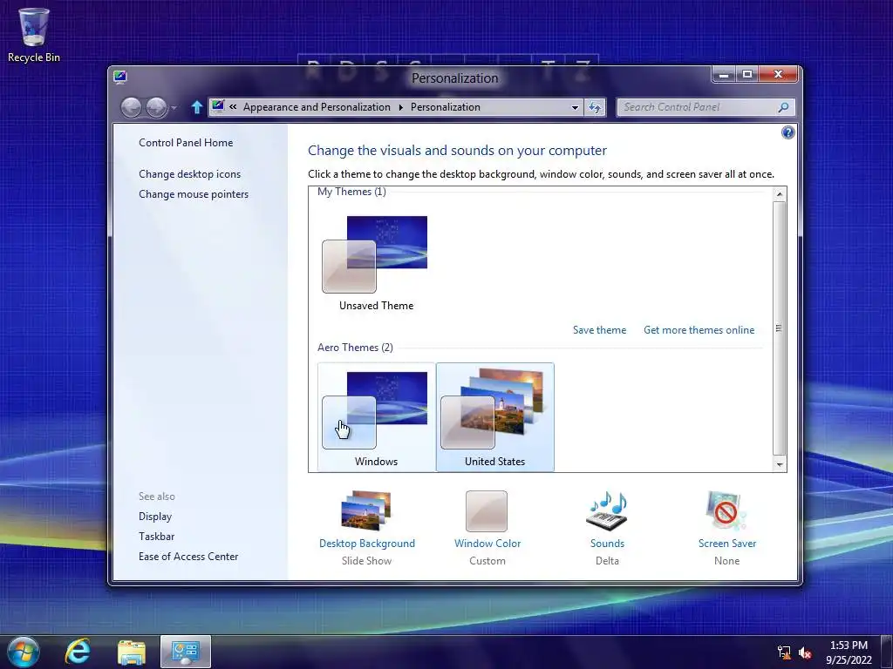Screen dimensions: 893x669
Task: Expand the address bar history dropdown
Action: click(x=575, y=107)
